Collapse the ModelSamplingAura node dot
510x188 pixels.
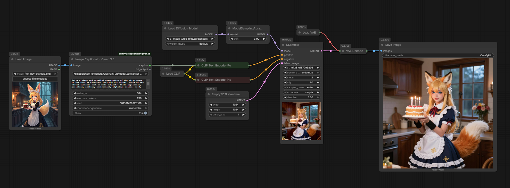pos(229,28)
